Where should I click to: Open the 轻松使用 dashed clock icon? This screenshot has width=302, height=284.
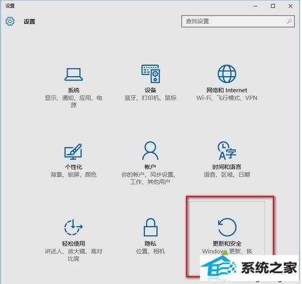pyautogui.click(x=73, y=227)
